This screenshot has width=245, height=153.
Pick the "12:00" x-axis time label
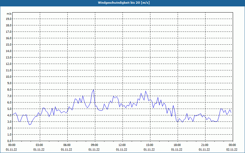[x=122, y=145]
